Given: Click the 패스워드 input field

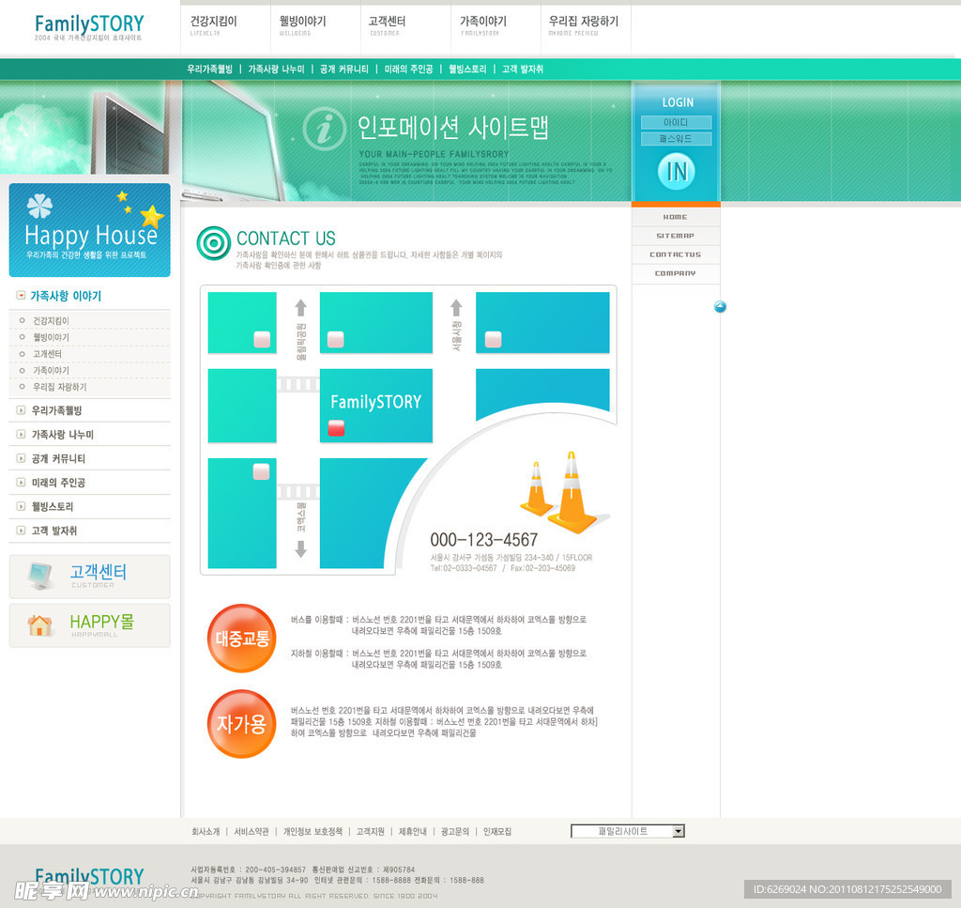Looking at the screenshot, I should [676, 139].
